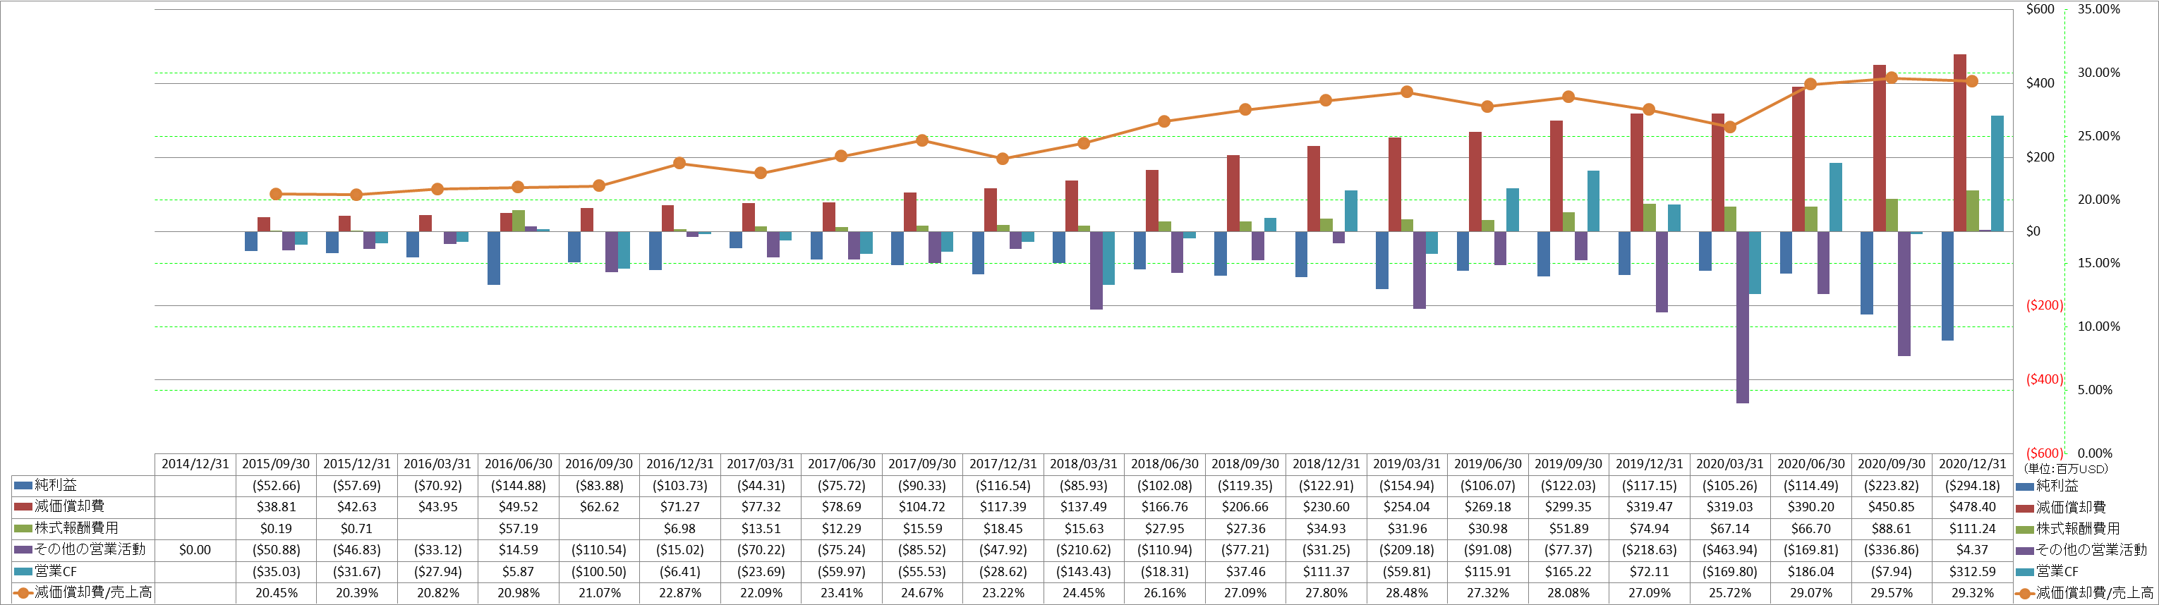Select the 2015/09/30 column header
This screenshot has width=2159, height=605.
[x=276, y=463]
